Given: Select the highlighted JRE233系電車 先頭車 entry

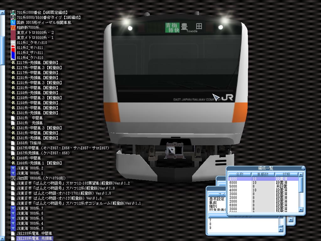Looking at the screenshot, I should pos(34,238).
